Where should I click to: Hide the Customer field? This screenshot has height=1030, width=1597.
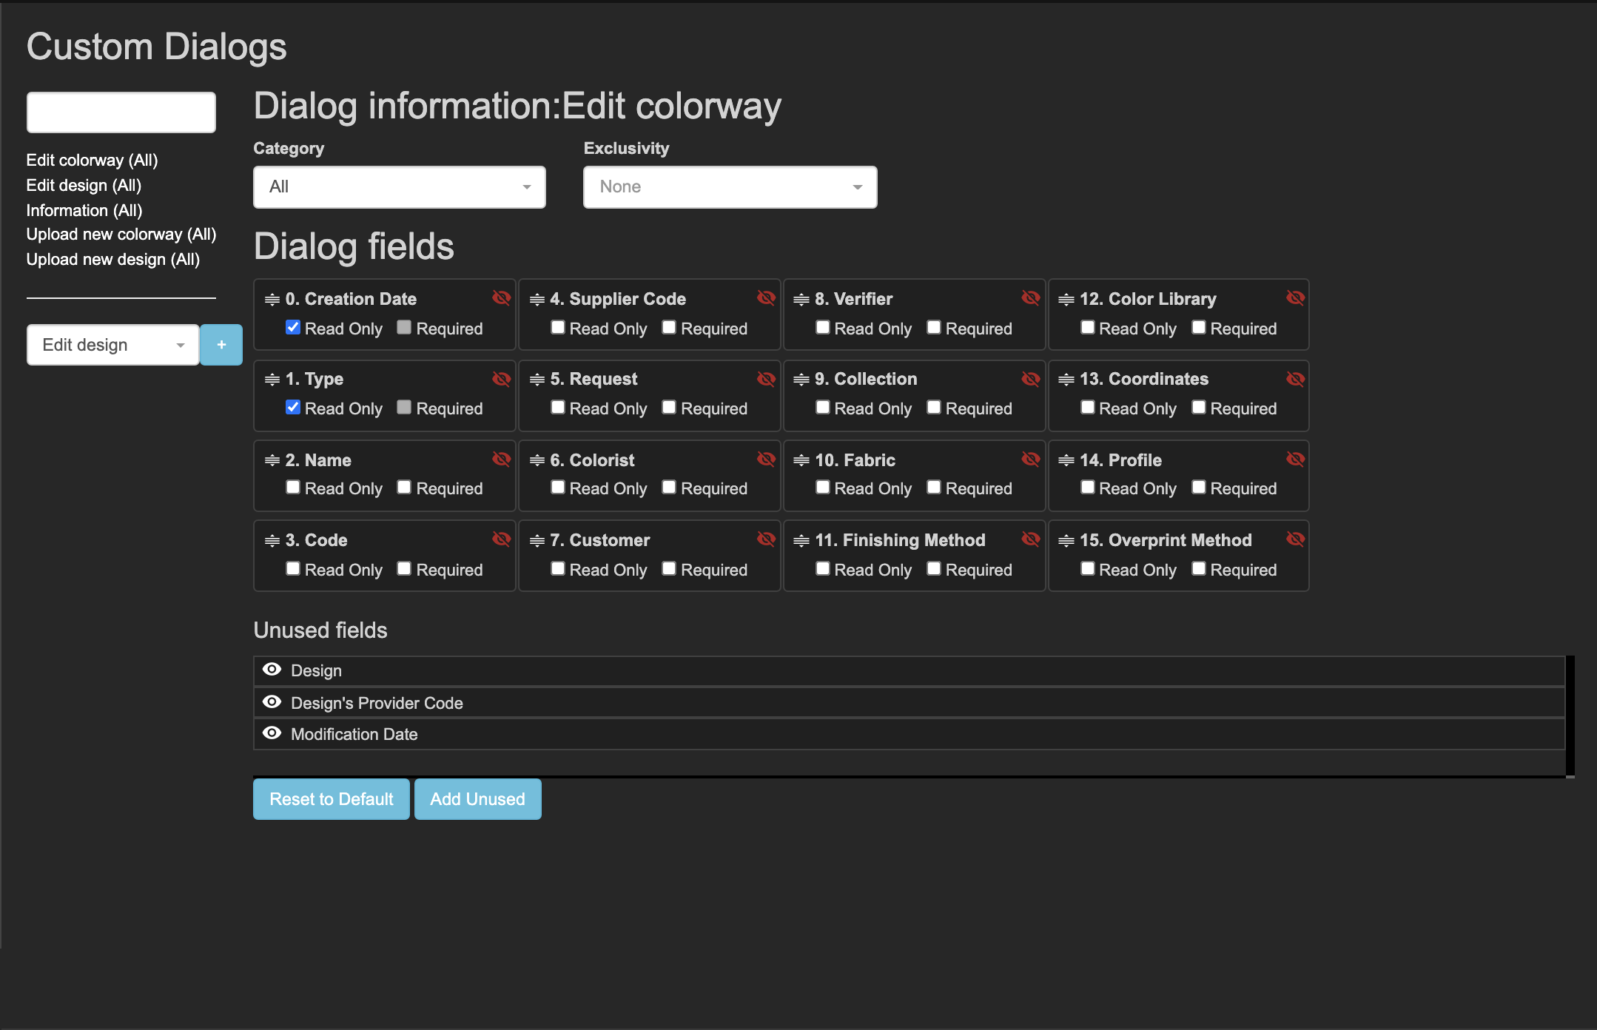point(766,539)
